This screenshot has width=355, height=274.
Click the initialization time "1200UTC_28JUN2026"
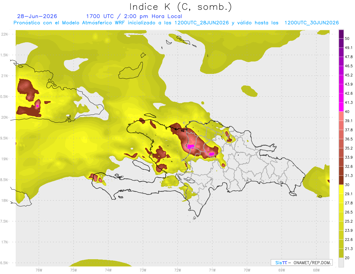(202, 23)
